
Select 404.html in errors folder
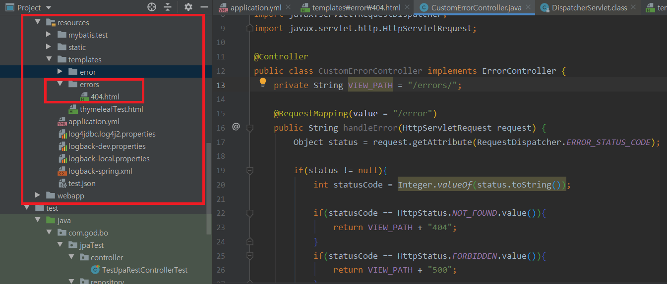[x=105, y=96]
